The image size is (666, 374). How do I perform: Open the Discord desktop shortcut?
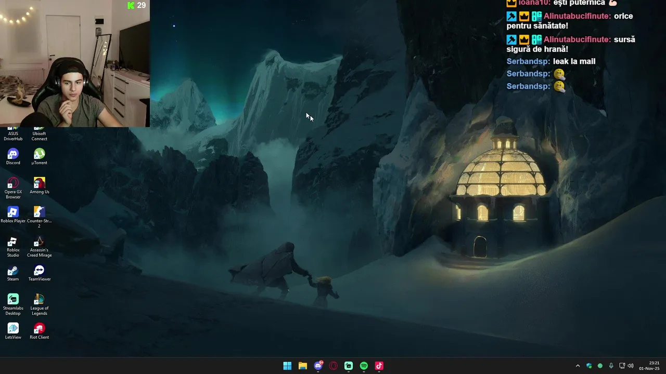(x=13, y=156)
